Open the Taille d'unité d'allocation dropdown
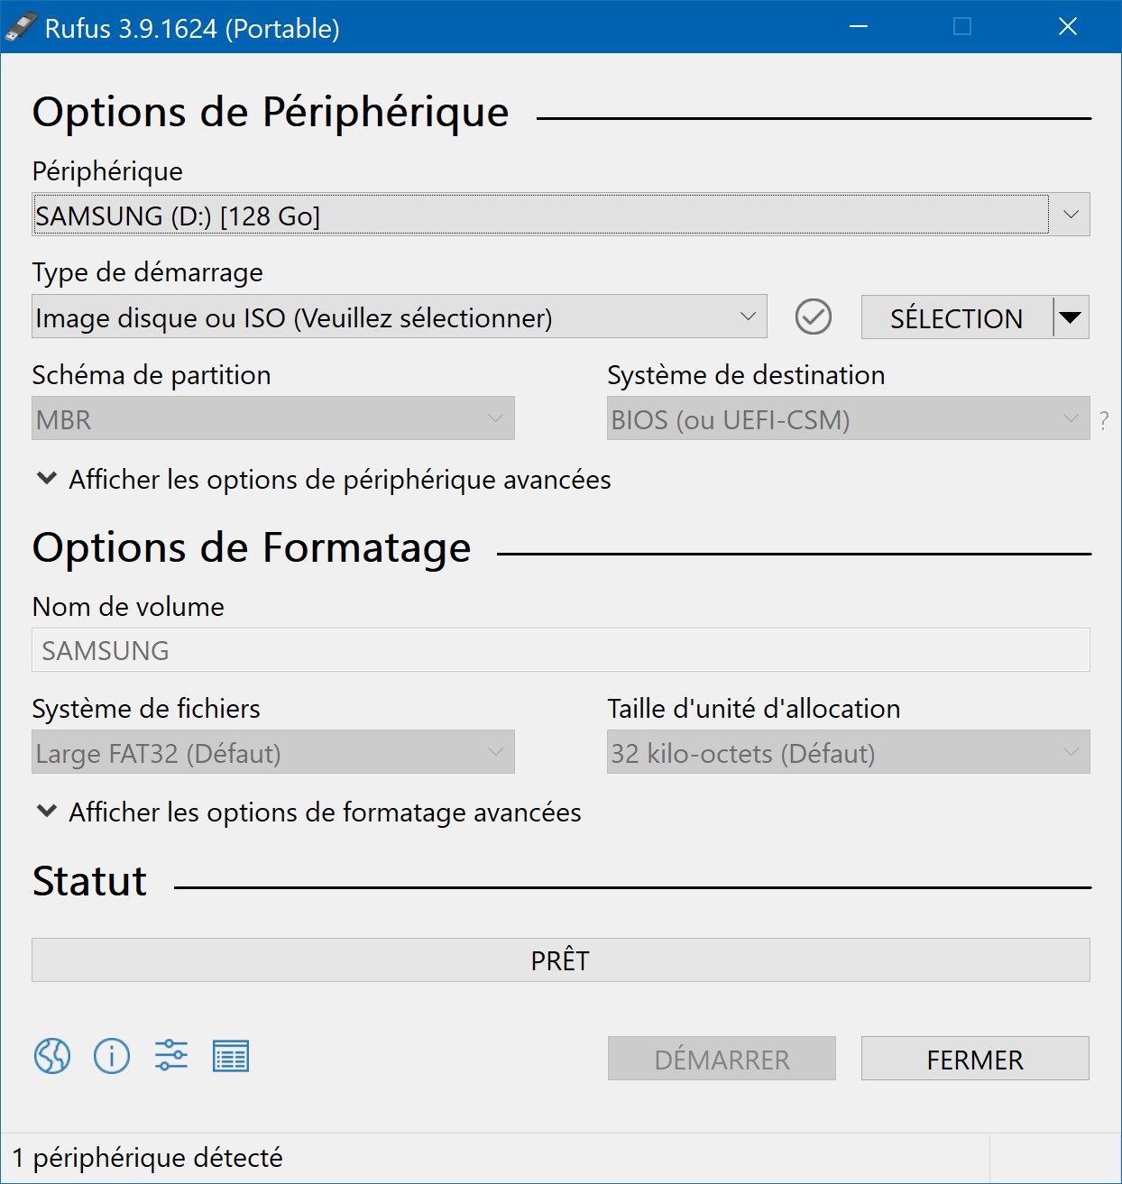 tap(849, 752)
